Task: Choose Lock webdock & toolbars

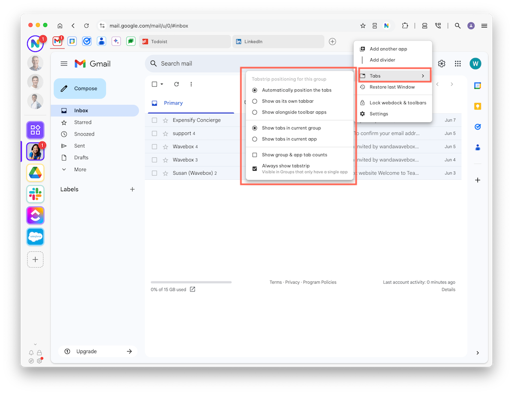Action: click(393, 103)
